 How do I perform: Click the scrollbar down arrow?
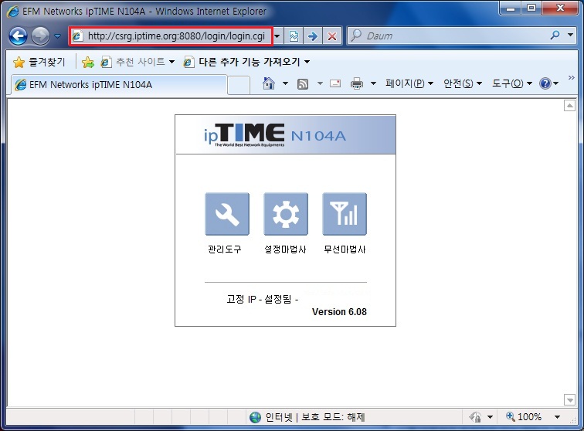(569, 399)
